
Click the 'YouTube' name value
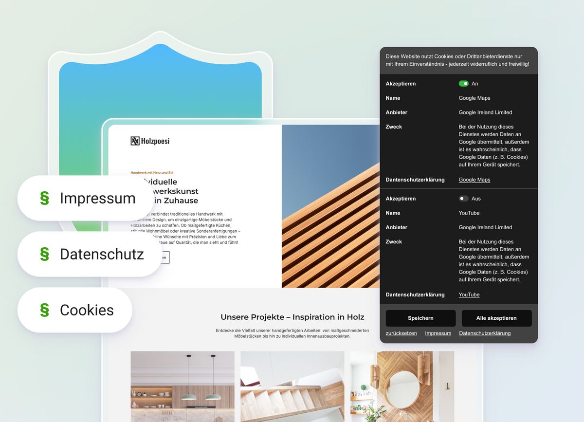pos(469,213)
